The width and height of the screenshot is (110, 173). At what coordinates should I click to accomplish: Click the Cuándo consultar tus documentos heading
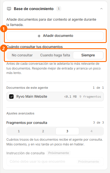pyautogui.click(x=35, y=47)
